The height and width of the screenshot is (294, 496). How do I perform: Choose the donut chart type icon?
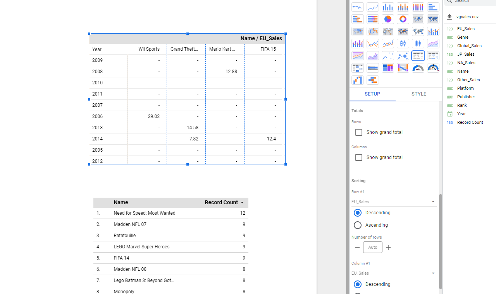[403, 19]
